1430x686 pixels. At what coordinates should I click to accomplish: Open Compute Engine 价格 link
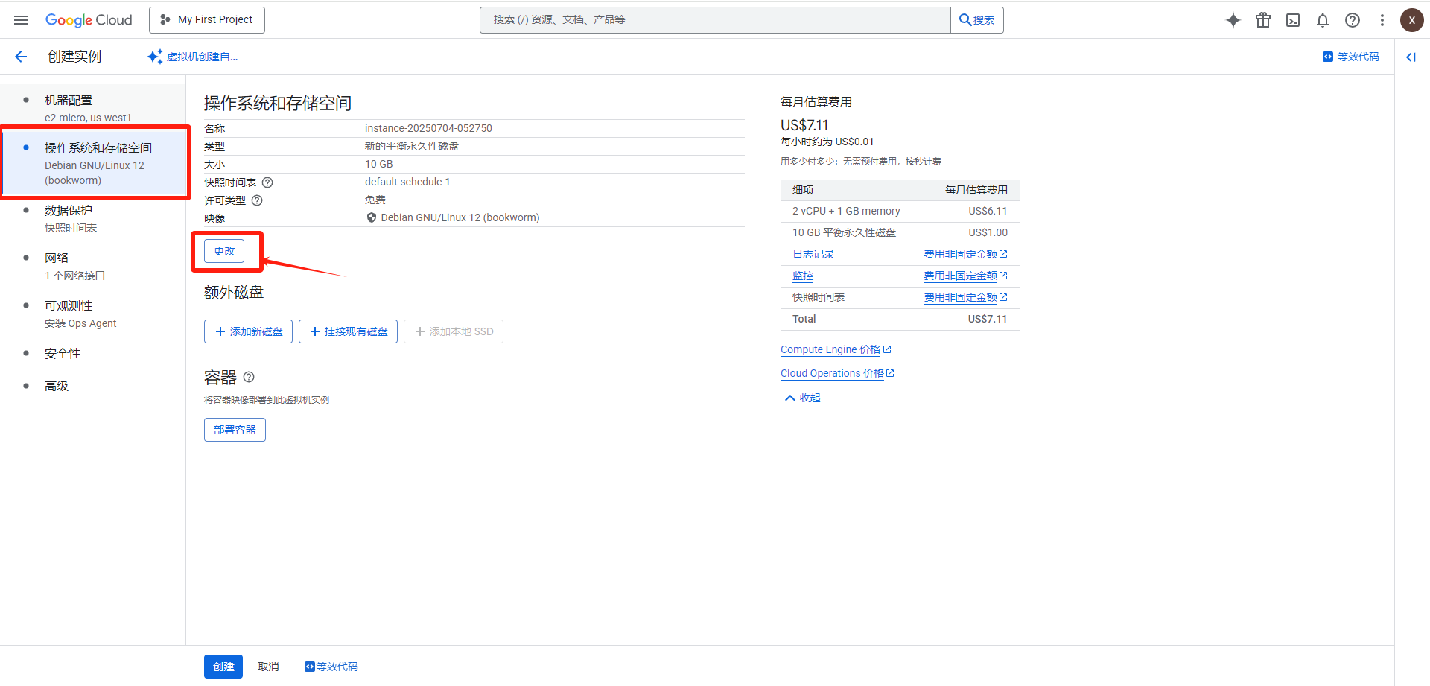pos(836,349)
